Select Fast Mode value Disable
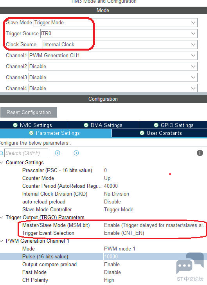207x285 pixels. [x=112, y=272]
